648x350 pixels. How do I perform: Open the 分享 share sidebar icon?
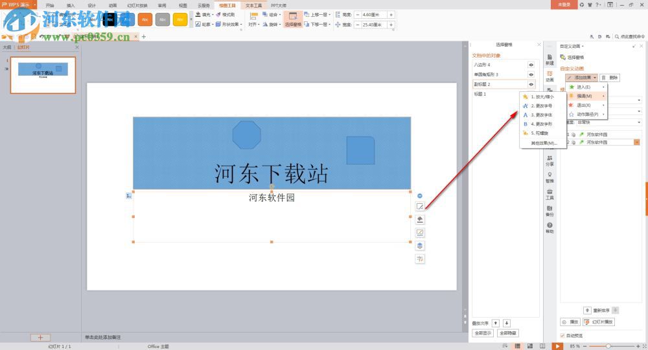pos(550,160)
